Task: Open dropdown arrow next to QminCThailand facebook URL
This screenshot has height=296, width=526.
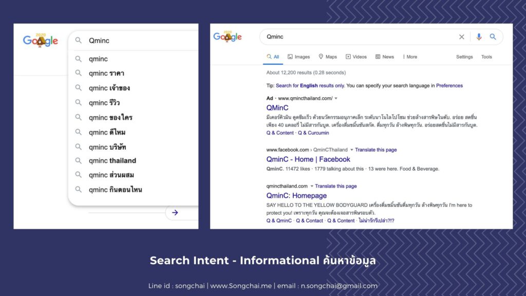Action: [351, 150]
